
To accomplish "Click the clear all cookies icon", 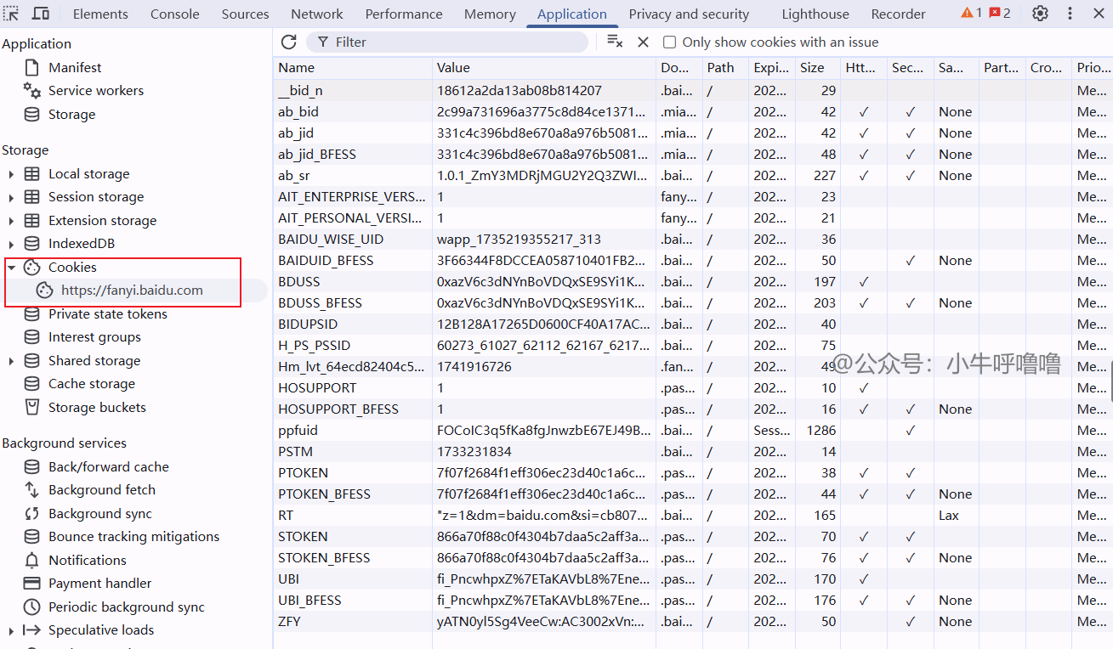I will pyautogui.click(x=615, y=42).
